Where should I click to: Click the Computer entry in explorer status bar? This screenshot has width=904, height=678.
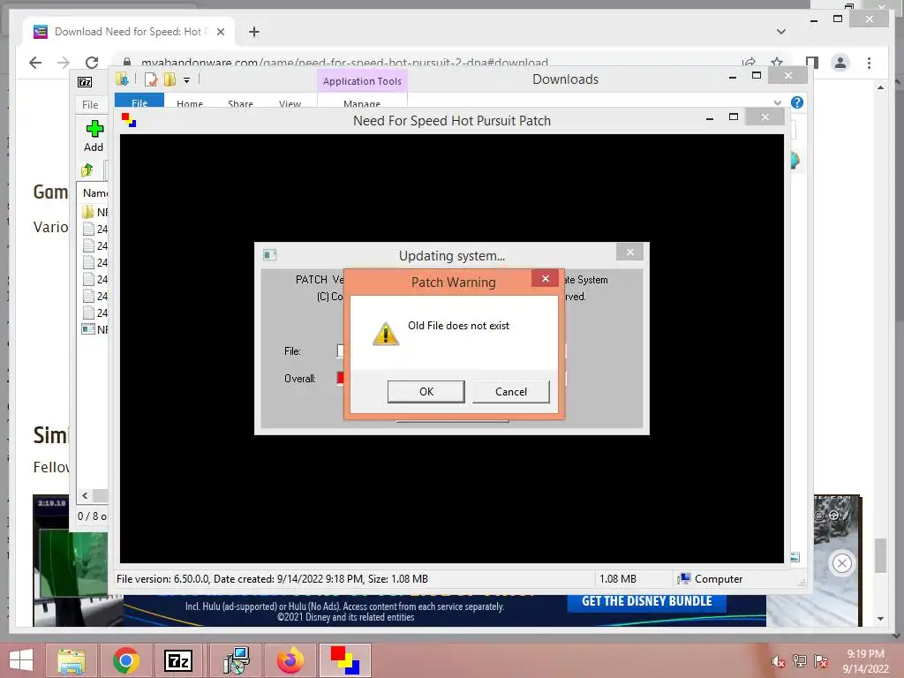[x=711, y=579]
